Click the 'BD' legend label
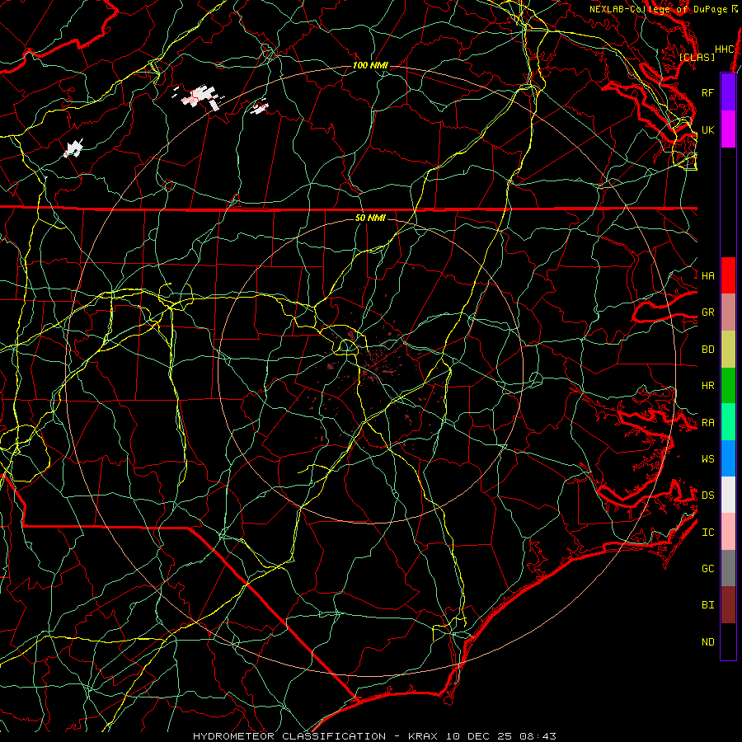The height and width of the screenshot is (742, 742). click(x=707, y=350)
